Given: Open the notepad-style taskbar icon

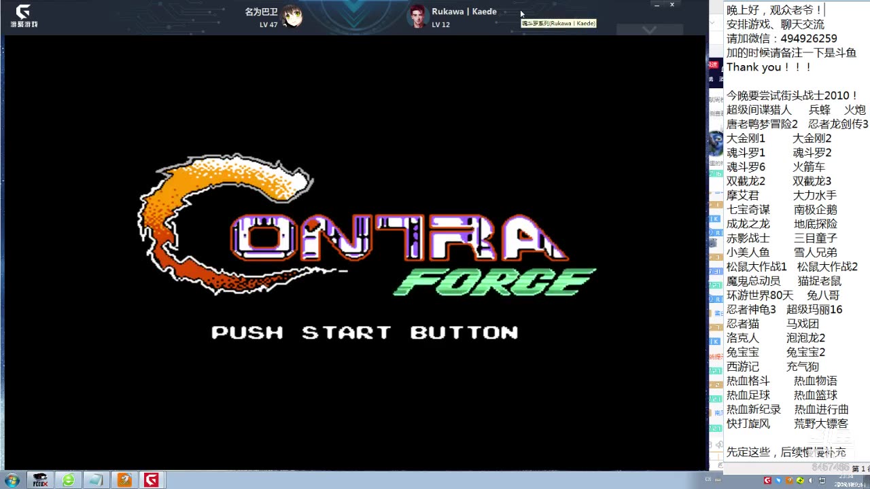Looking at the screenshot, I should pyautogui.click(x=96, y=480).
